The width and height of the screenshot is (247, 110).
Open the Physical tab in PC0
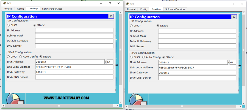coord(8,9)
